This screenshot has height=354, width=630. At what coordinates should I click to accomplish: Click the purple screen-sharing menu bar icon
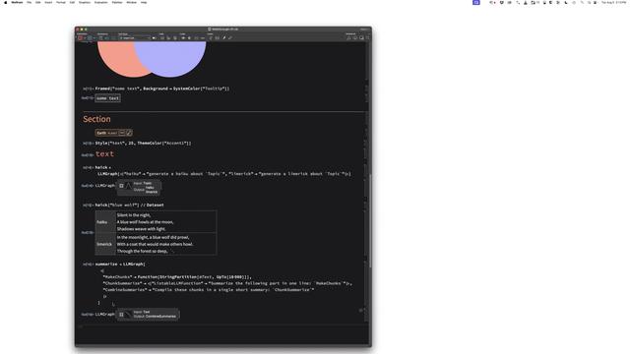(x=476, y=2)
